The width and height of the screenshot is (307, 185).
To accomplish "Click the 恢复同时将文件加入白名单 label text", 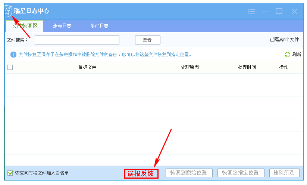I will click(x=42, y=173).
